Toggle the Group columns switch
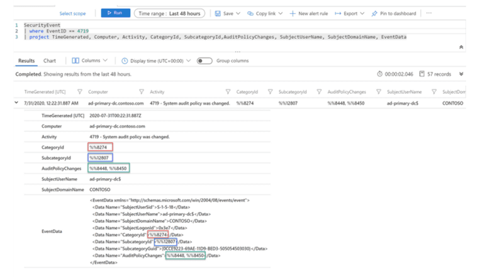492x277 pixels. 204,61
